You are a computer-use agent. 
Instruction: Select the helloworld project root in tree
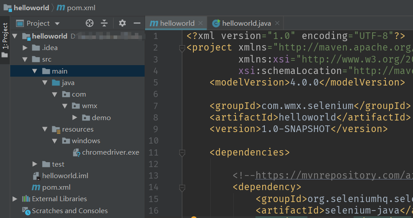click(49, 36)
